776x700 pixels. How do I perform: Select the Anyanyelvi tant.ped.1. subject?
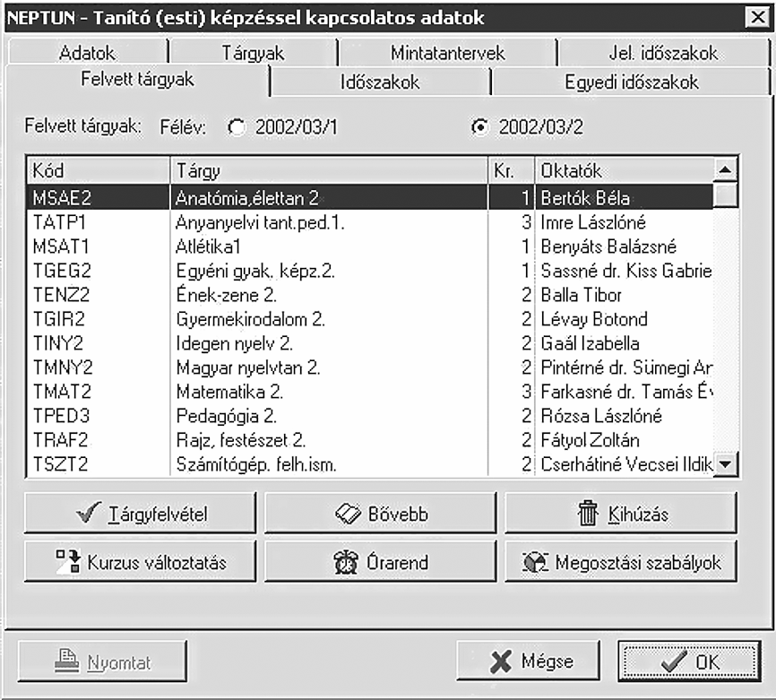pyautogui.click(x=260, y=222)
